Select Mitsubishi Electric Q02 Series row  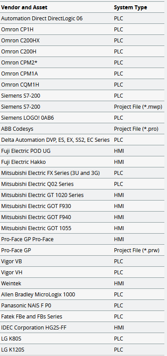[82, 184]
